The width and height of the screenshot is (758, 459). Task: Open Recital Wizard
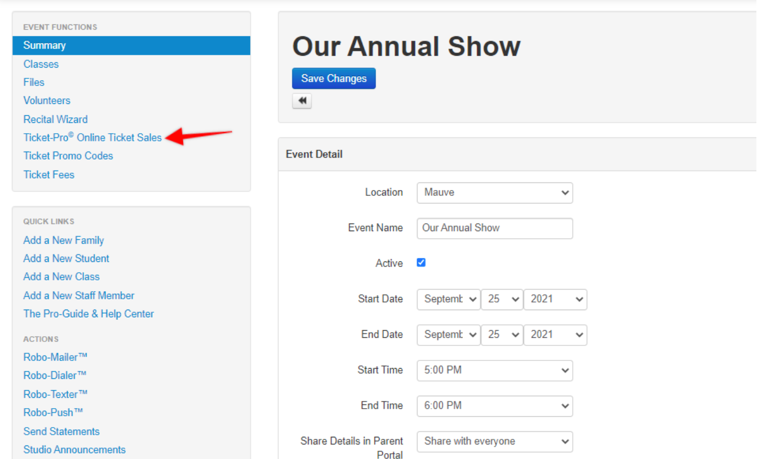[x=55, y=119]
